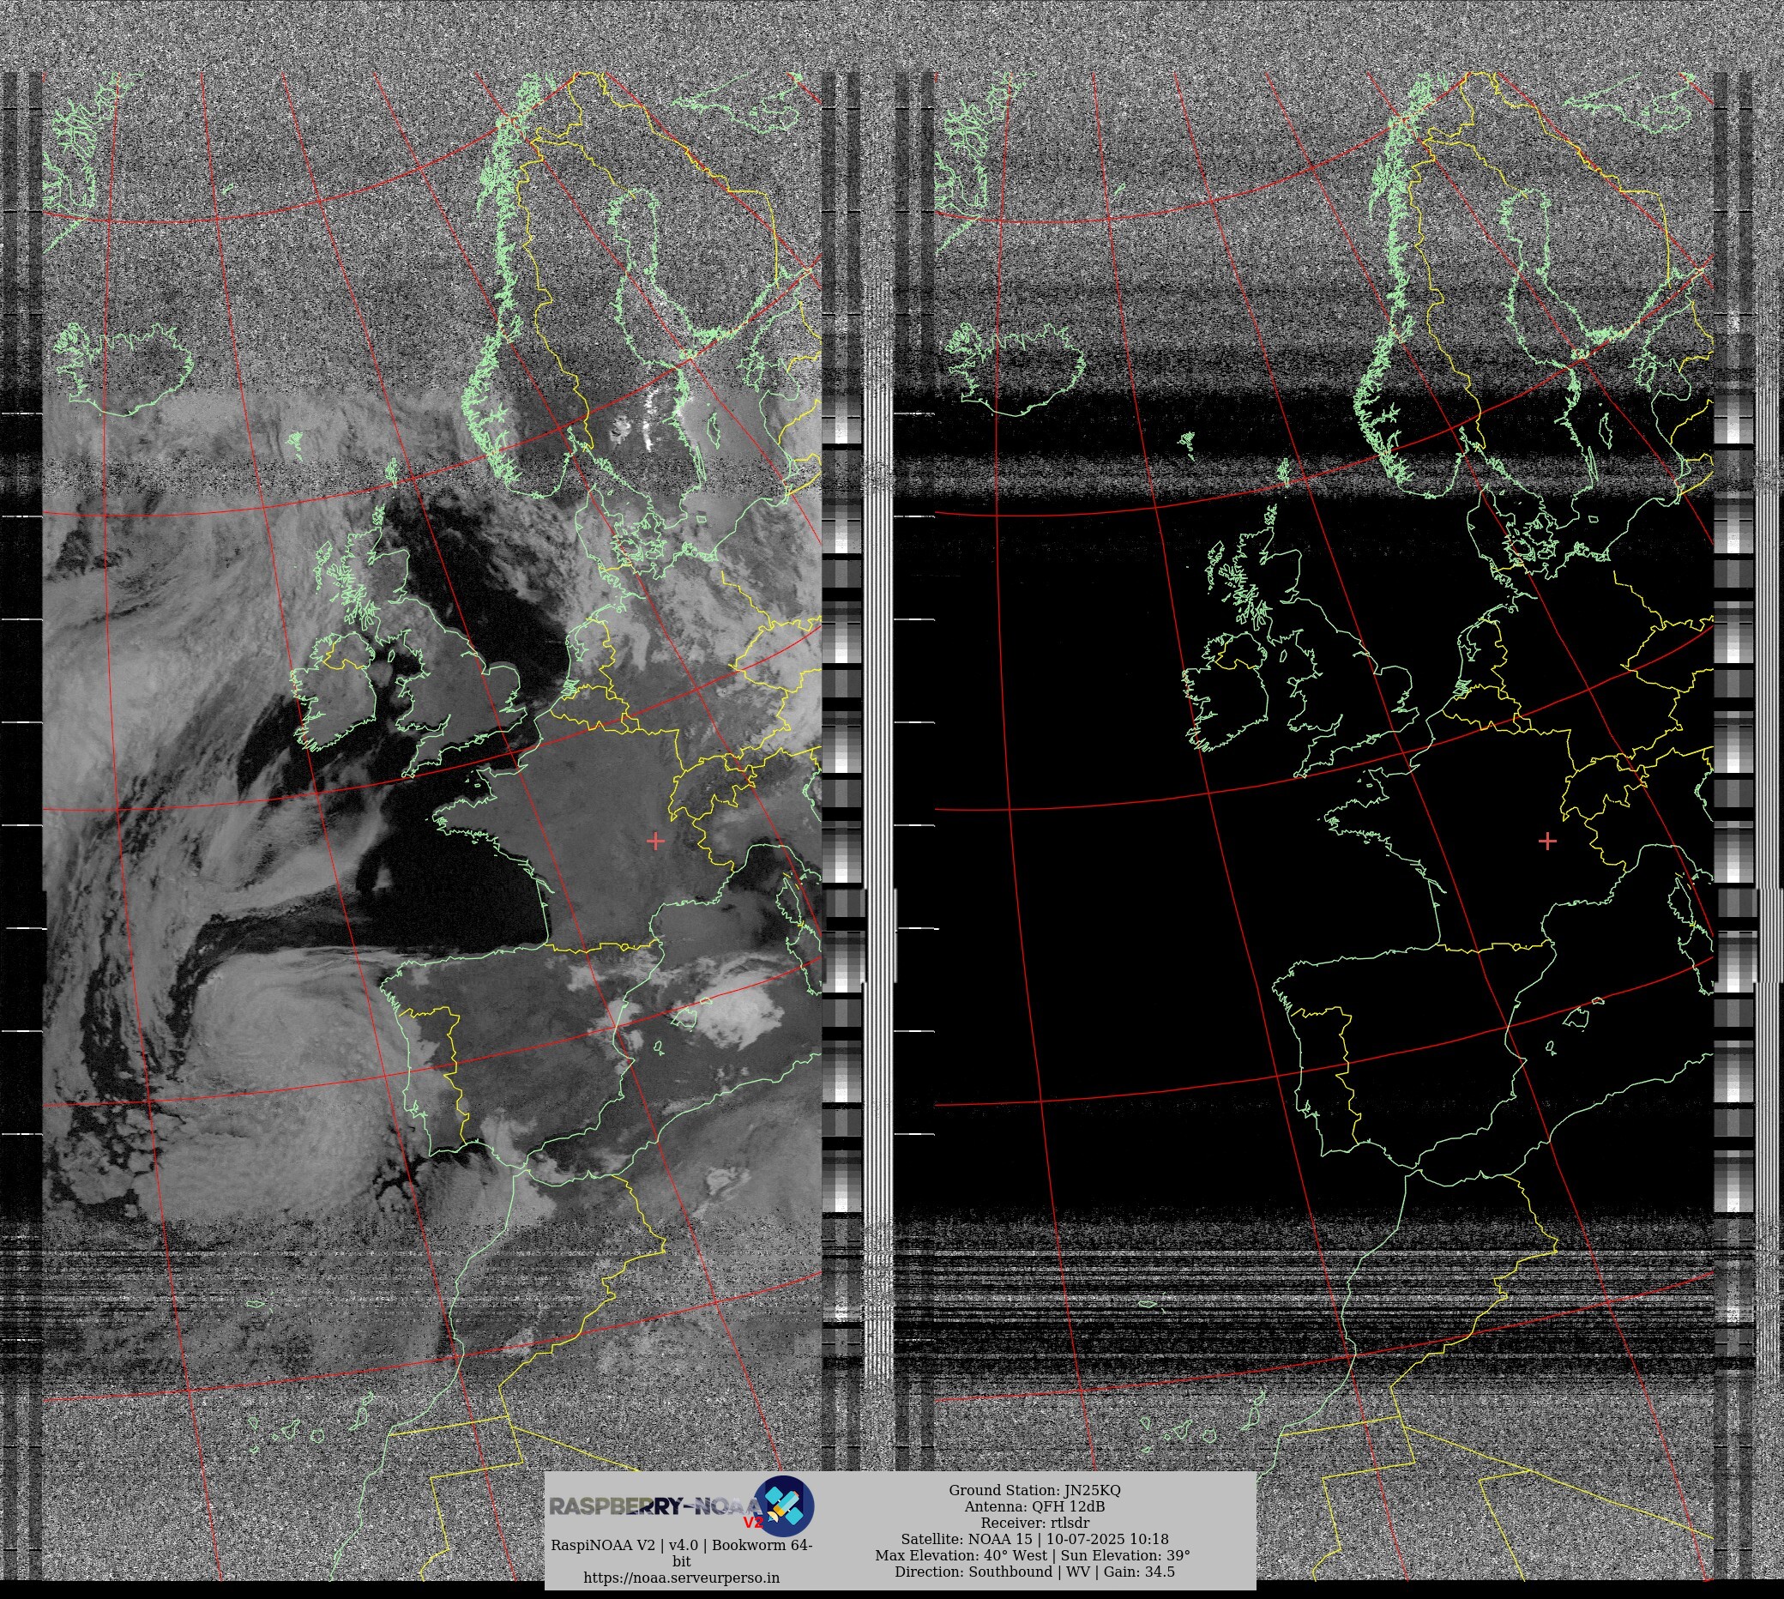
Task: Click the Ground Station JN25KQ text
Action: [x=1034, y=1490]
